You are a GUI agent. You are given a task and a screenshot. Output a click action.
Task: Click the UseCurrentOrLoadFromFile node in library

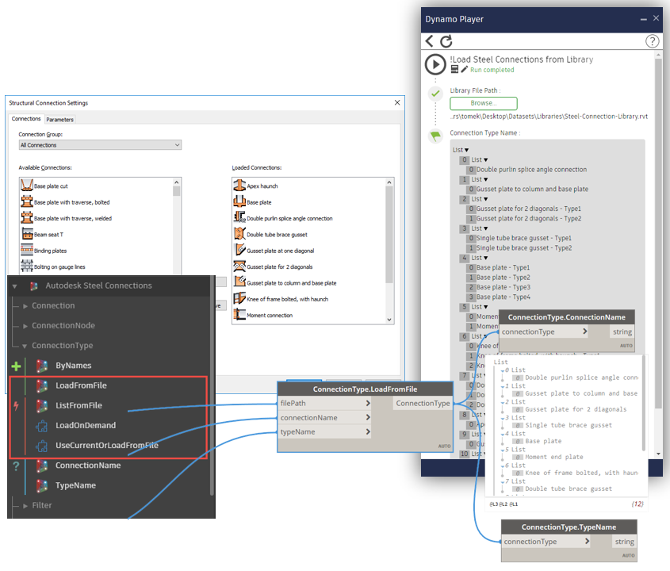(x=107, y=446)
